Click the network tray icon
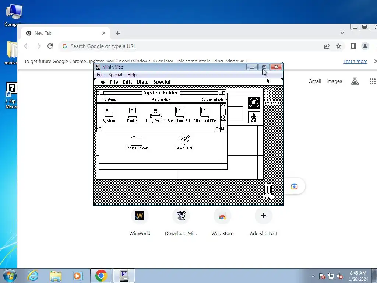 (x=331, y=276)
